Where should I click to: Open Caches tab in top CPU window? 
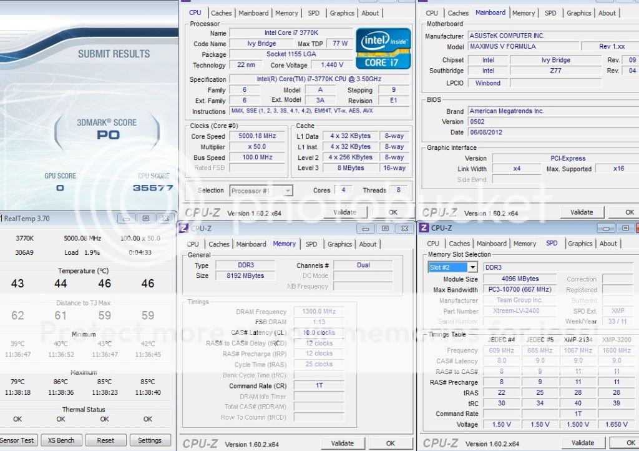[222, 13]
